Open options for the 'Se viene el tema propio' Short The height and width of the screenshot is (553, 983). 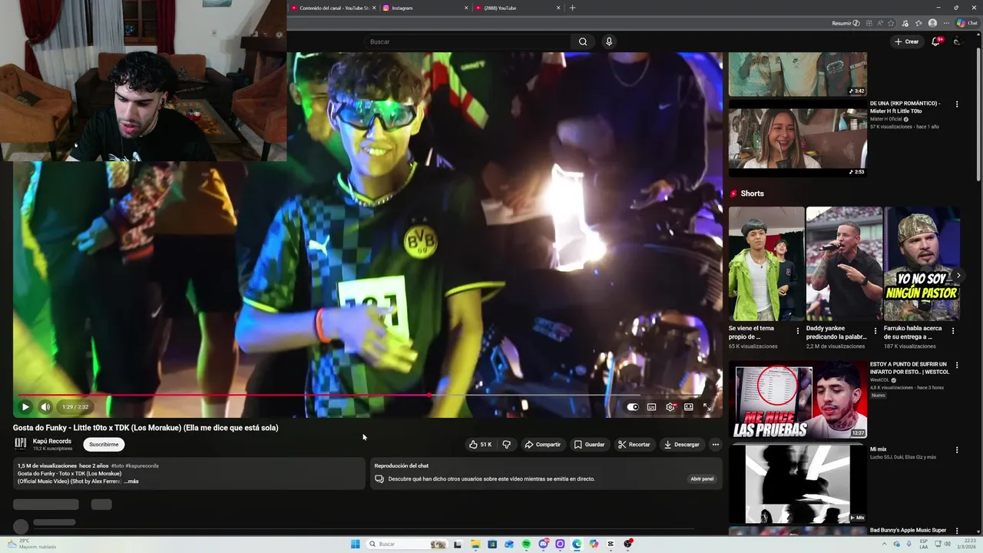point(798,331)
